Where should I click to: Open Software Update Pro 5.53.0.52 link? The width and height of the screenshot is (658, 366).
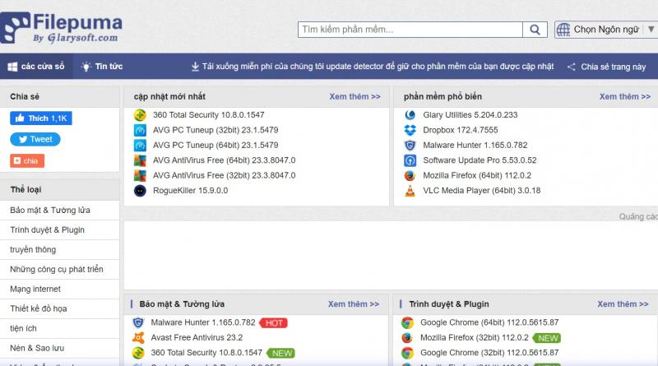[480, 160]
